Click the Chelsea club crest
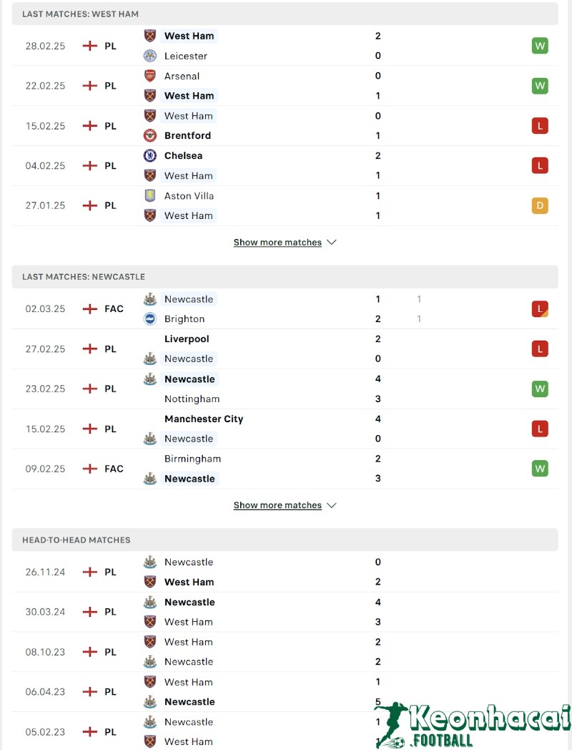572x750 pixels. [x=149, y=155]
